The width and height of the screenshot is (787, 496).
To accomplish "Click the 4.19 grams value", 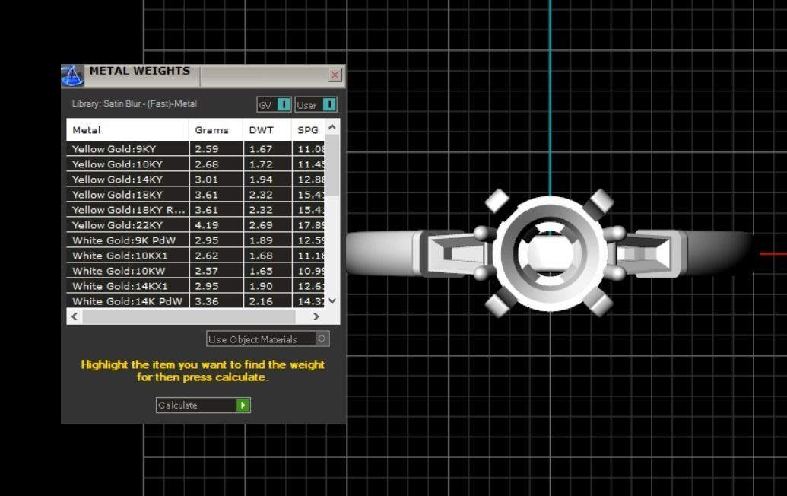I will (x=207, y=225).
